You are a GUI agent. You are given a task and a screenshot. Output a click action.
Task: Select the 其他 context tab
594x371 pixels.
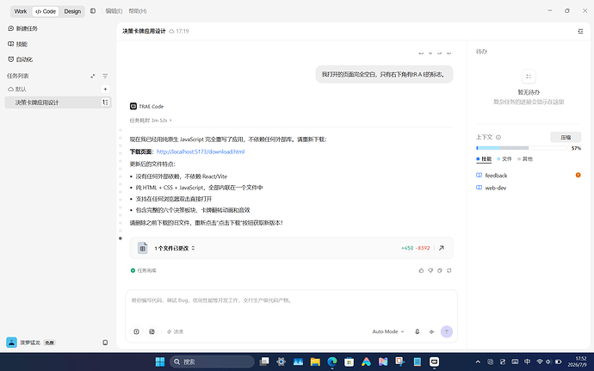(525, 159)
